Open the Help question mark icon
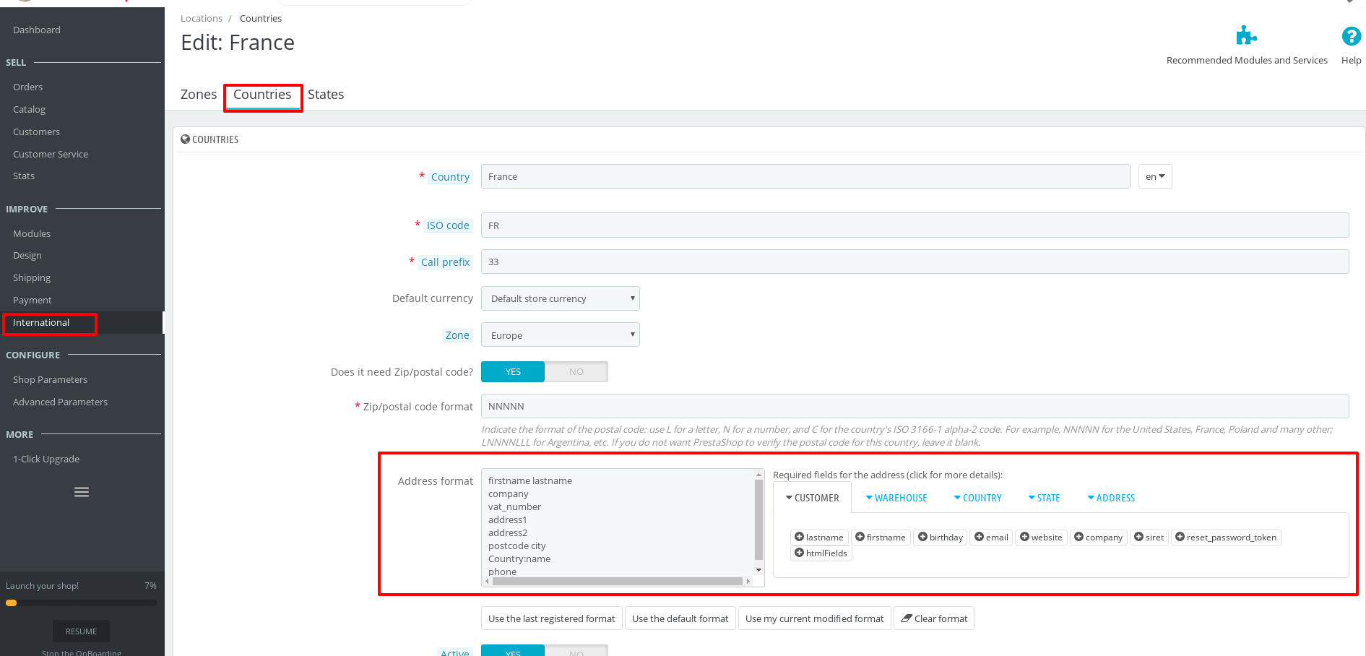 point(1351,36)
